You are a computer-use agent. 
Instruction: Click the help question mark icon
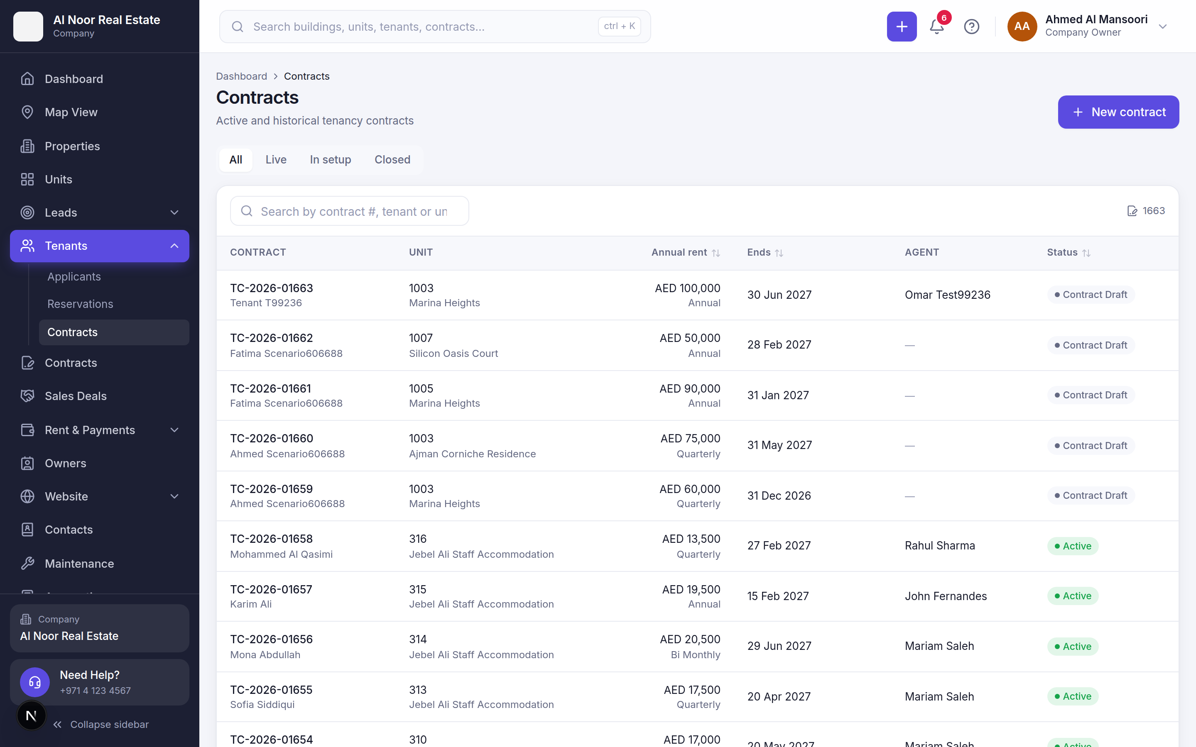tap(971, 26)
